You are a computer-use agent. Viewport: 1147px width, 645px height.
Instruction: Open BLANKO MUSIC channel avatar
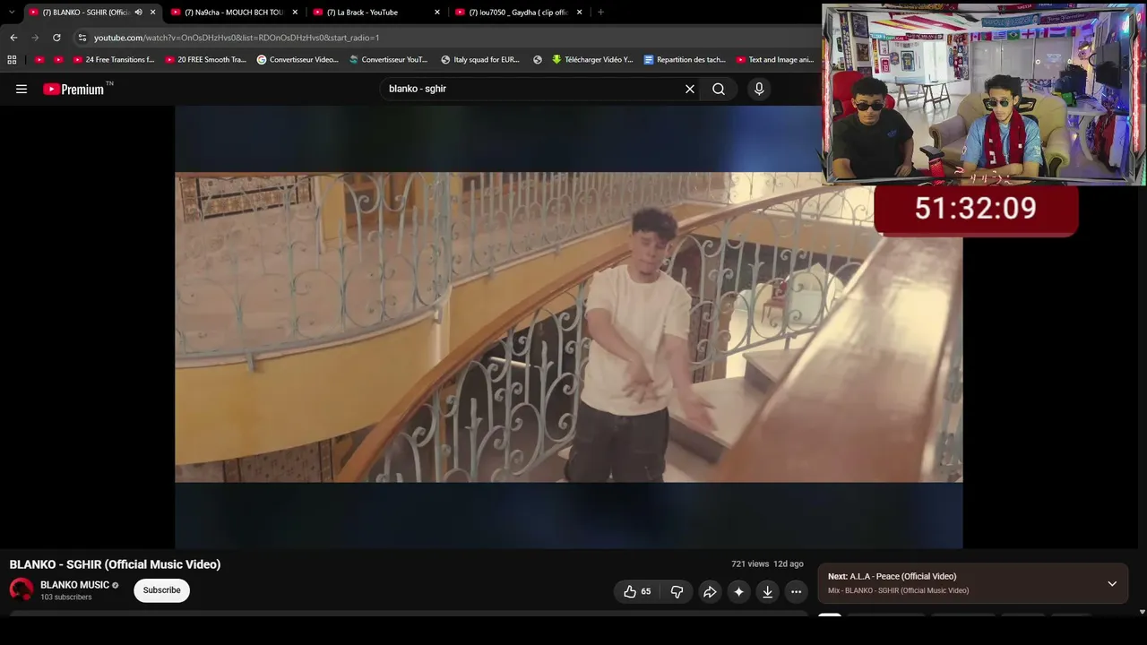pyautogui.click(x=22, y=589)
